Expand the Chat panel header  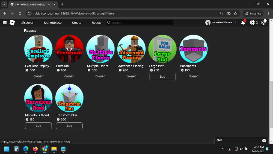242,140
